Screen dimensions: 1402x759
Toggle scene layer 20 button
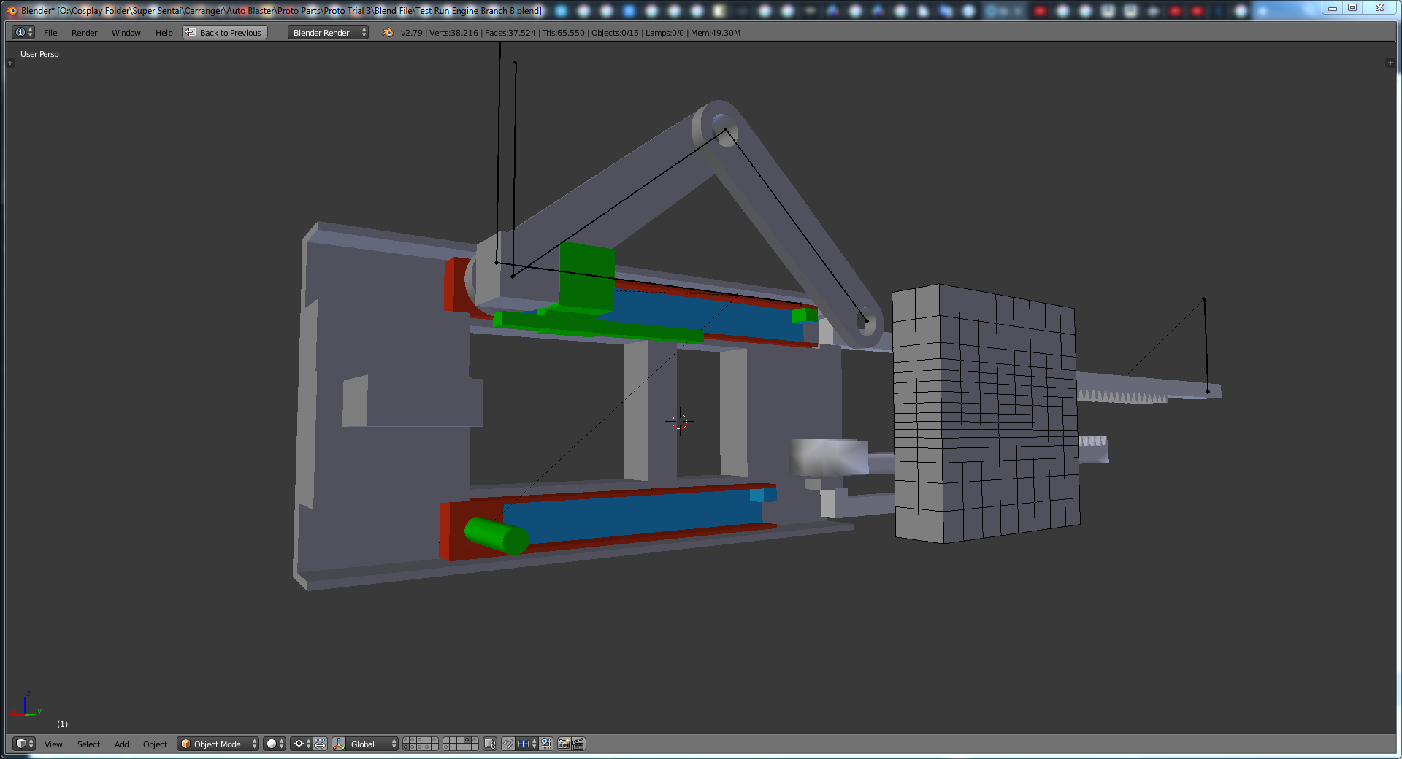[474, 747]
